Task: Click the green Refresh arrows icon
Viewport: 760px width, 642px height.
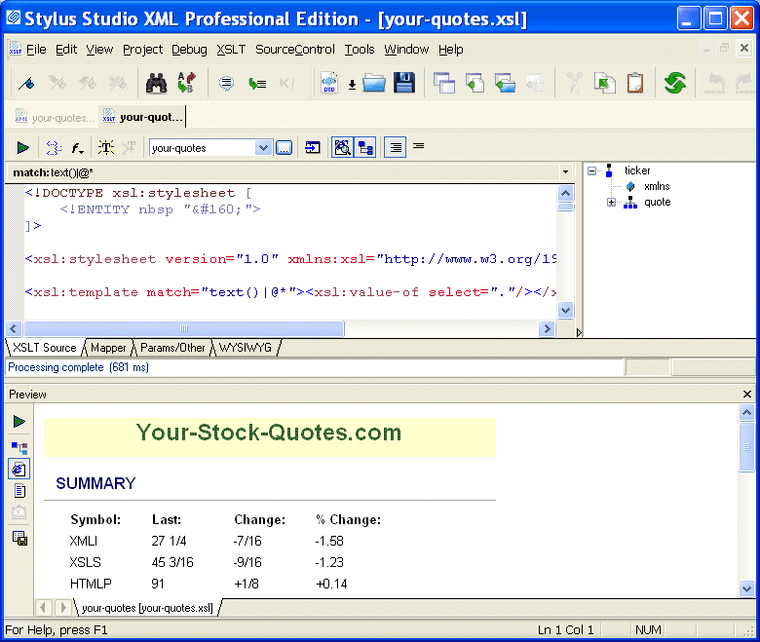Action: click(x=675, y=84)
